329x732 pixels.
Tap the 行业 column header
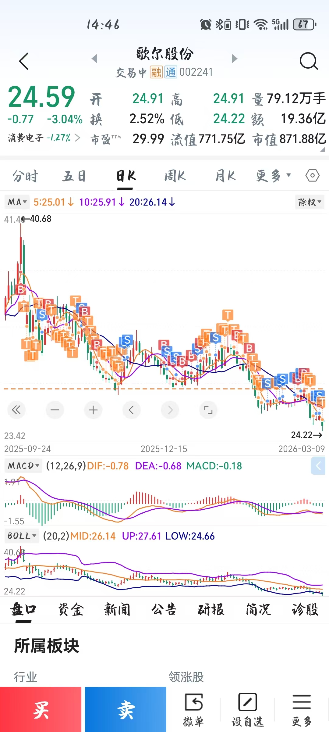[26, 677]
